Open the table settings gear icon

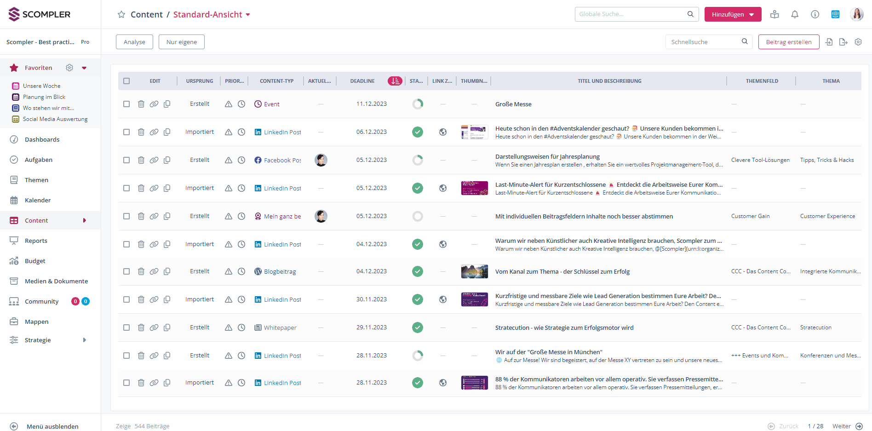pyautogui.click(x=858, y=42)
